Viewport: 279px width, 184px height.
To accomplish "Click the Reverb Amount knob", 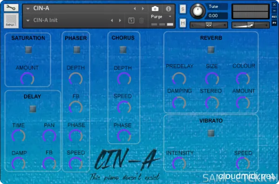I will click(243, 103).
